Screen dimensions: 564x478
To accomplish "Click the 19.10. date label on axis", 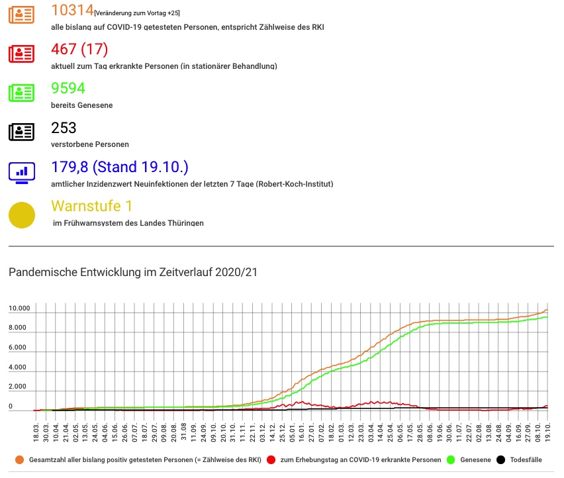I will click(548, 433).
